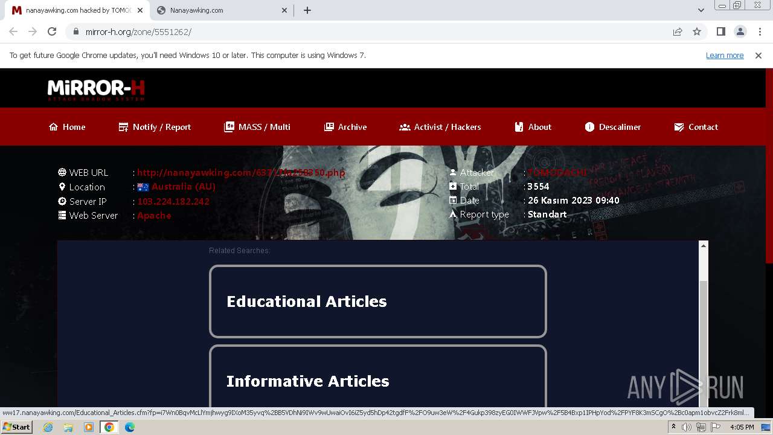Viewport: 773px width, 435px height.
Task: Click the nanayawking.com defaced URL link
Action: pos(241,172)
